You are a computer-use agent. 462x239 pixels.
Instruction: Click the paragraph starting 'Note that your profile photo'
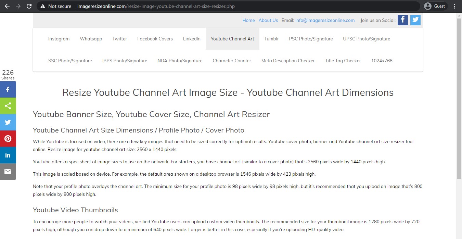click(x=228, y=190)
